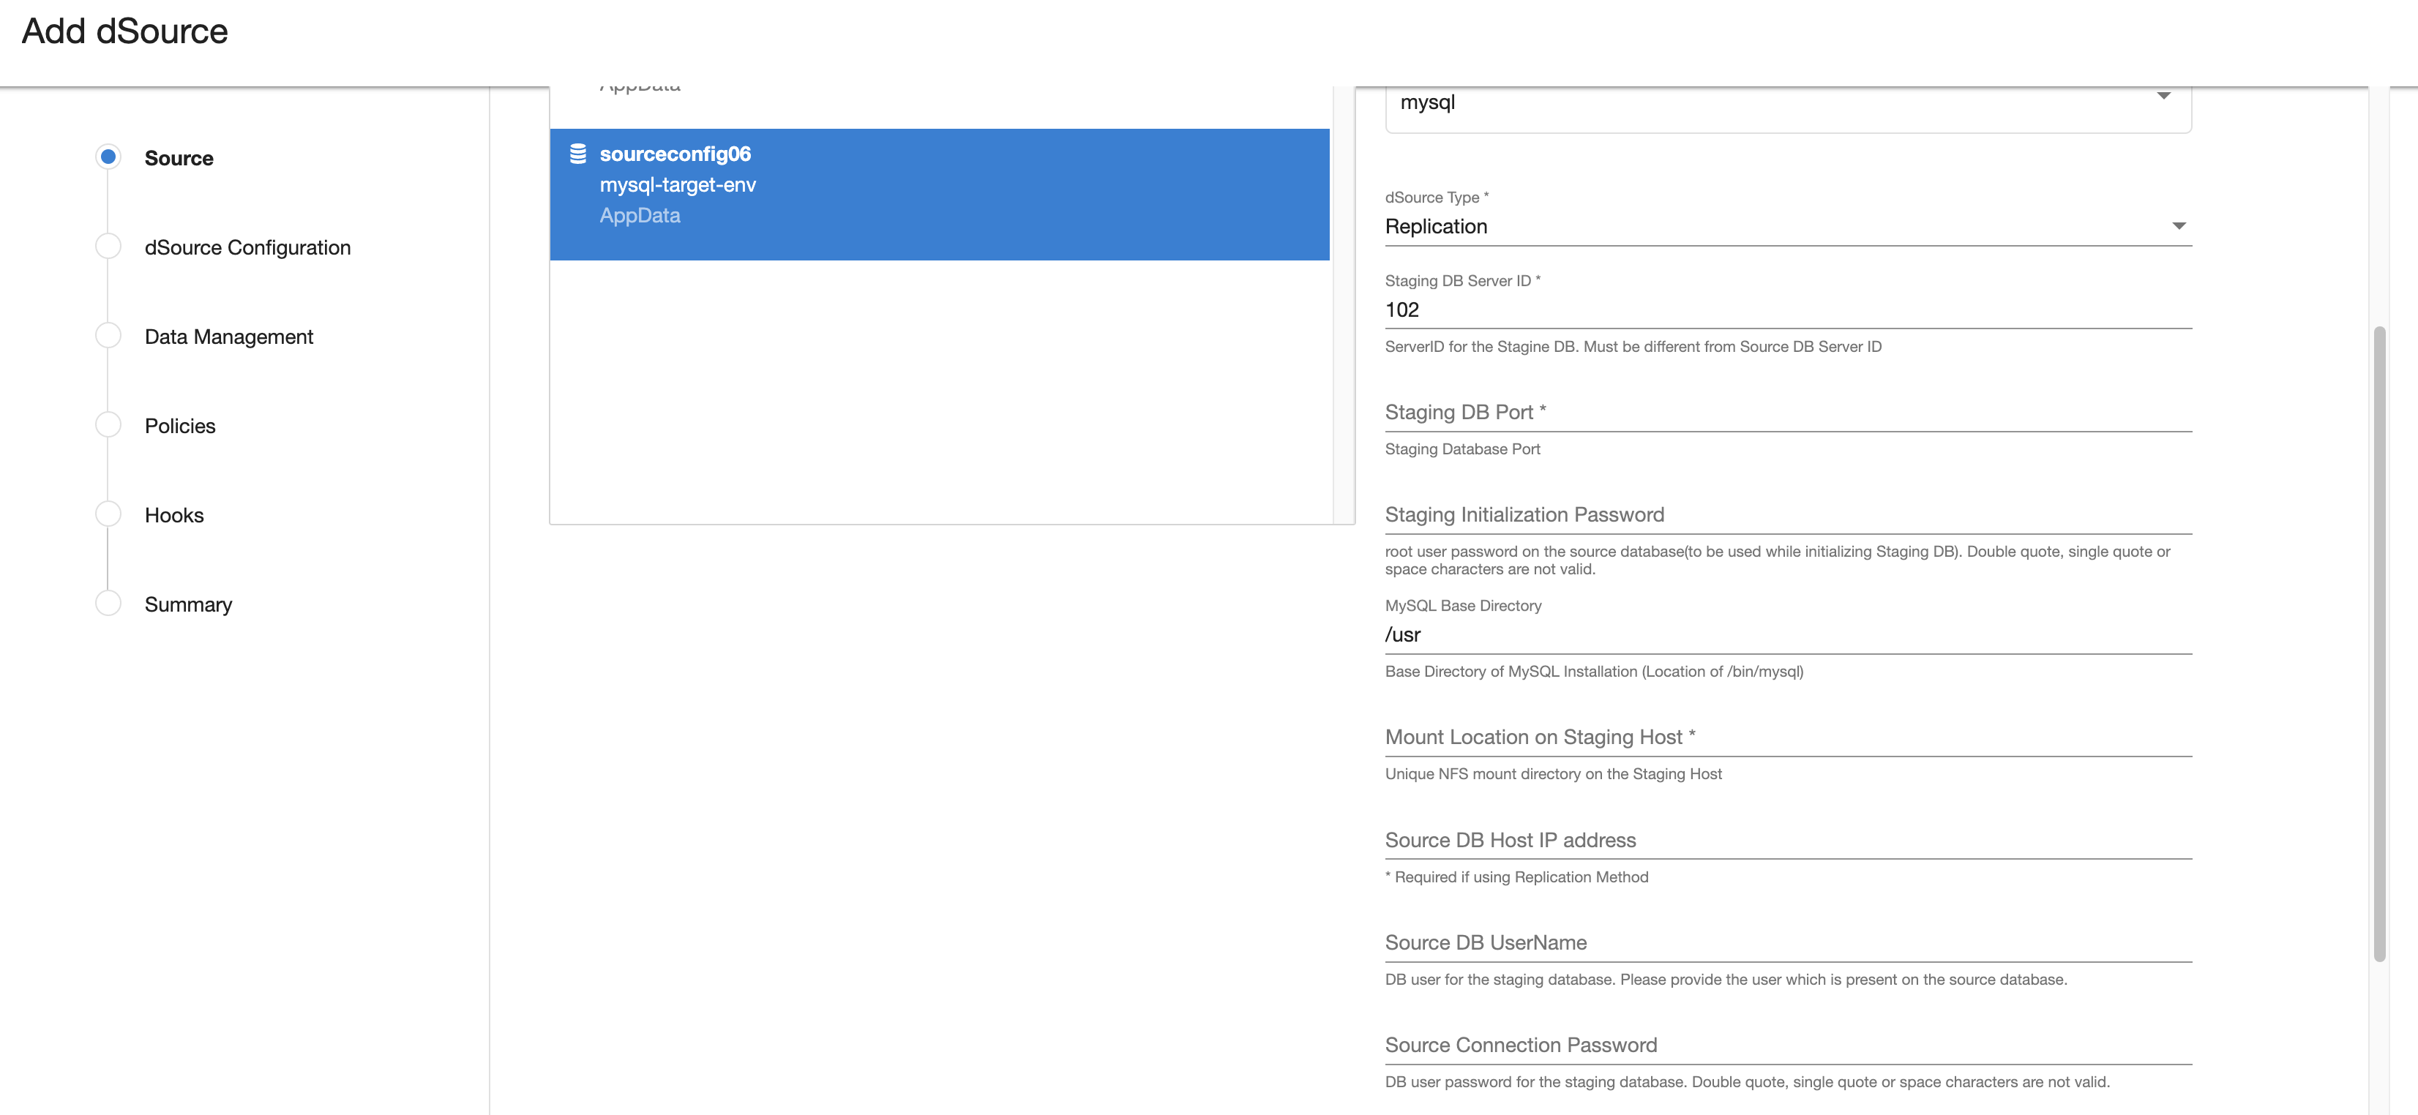
Task: Go to the Summary wizard step
Action: click(x=188, y=604)
